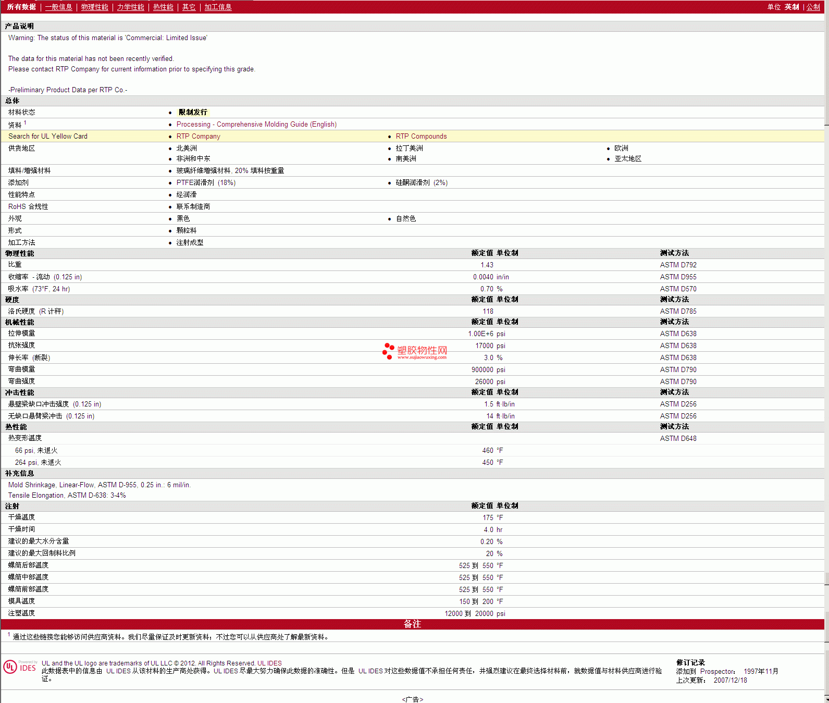The height and width of the screenshot is (703, 829).
Task: Select the 热性能 tab
Action: coord(163,7)
